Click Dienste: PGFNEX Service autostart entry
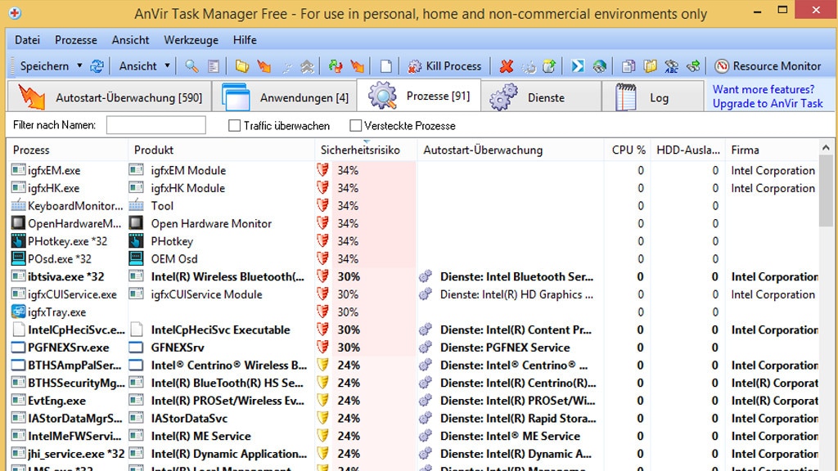Viewport: 838px width, 471px height. [x=505, y=348]
